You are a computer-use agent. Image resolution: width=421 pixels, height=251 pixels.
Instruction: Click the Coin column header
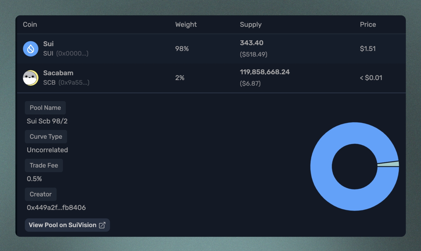coord(30,25)
